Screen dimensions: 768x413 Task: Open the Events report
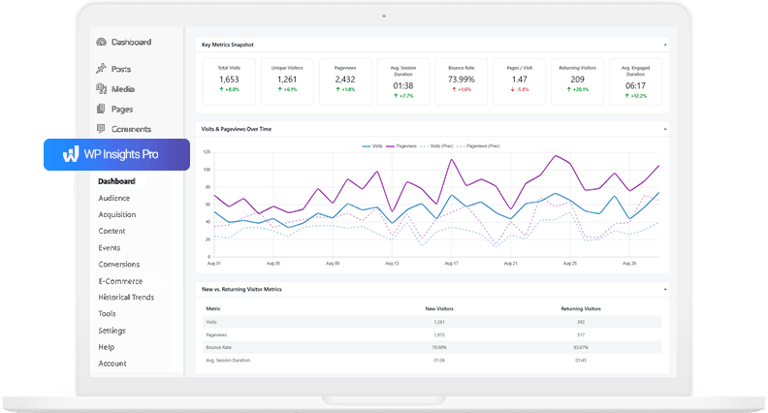click(110, 248)
